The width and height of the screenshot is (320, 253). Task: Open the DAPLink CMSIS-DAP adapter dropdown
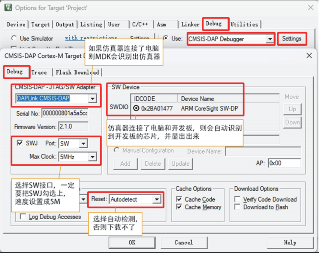[93, 99]
